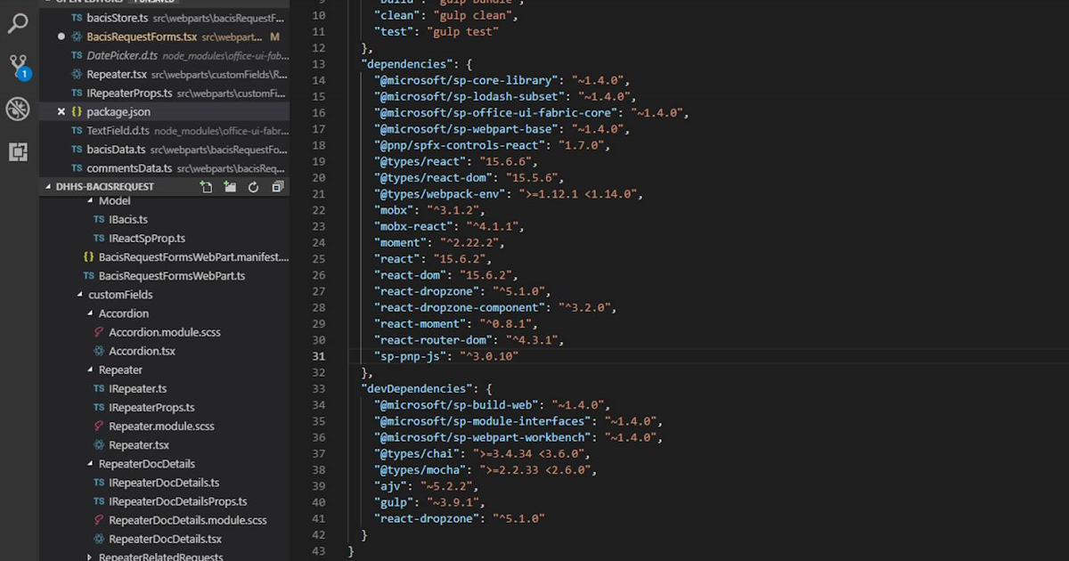Screen dimensions: 1069x561
Task: Open the Extensions view icon
Action: 18,151
